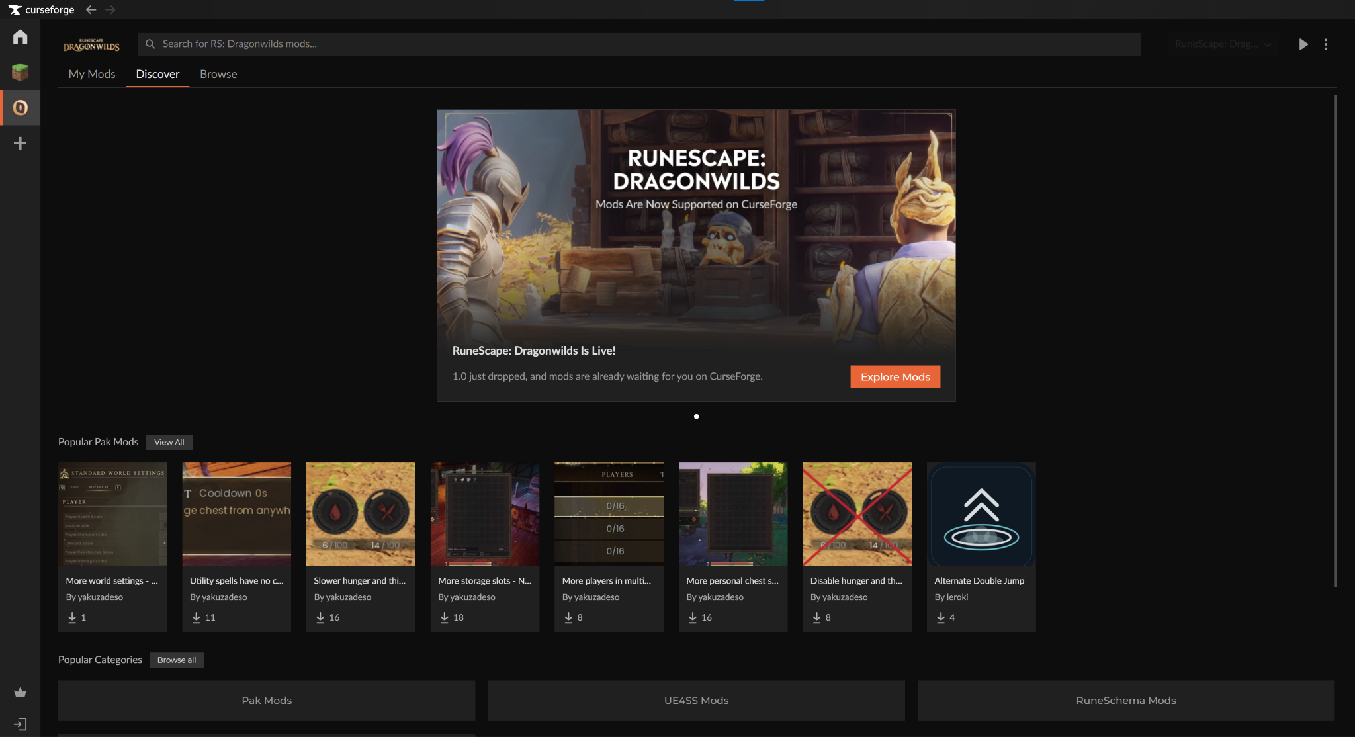Click the download icon on More storage slots

point(445,617)
